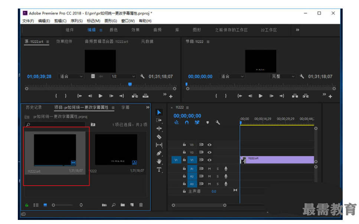This screenshot has height=224, width=359.
Task: Open the 序列(S) menu
Action: pos(76,21)
